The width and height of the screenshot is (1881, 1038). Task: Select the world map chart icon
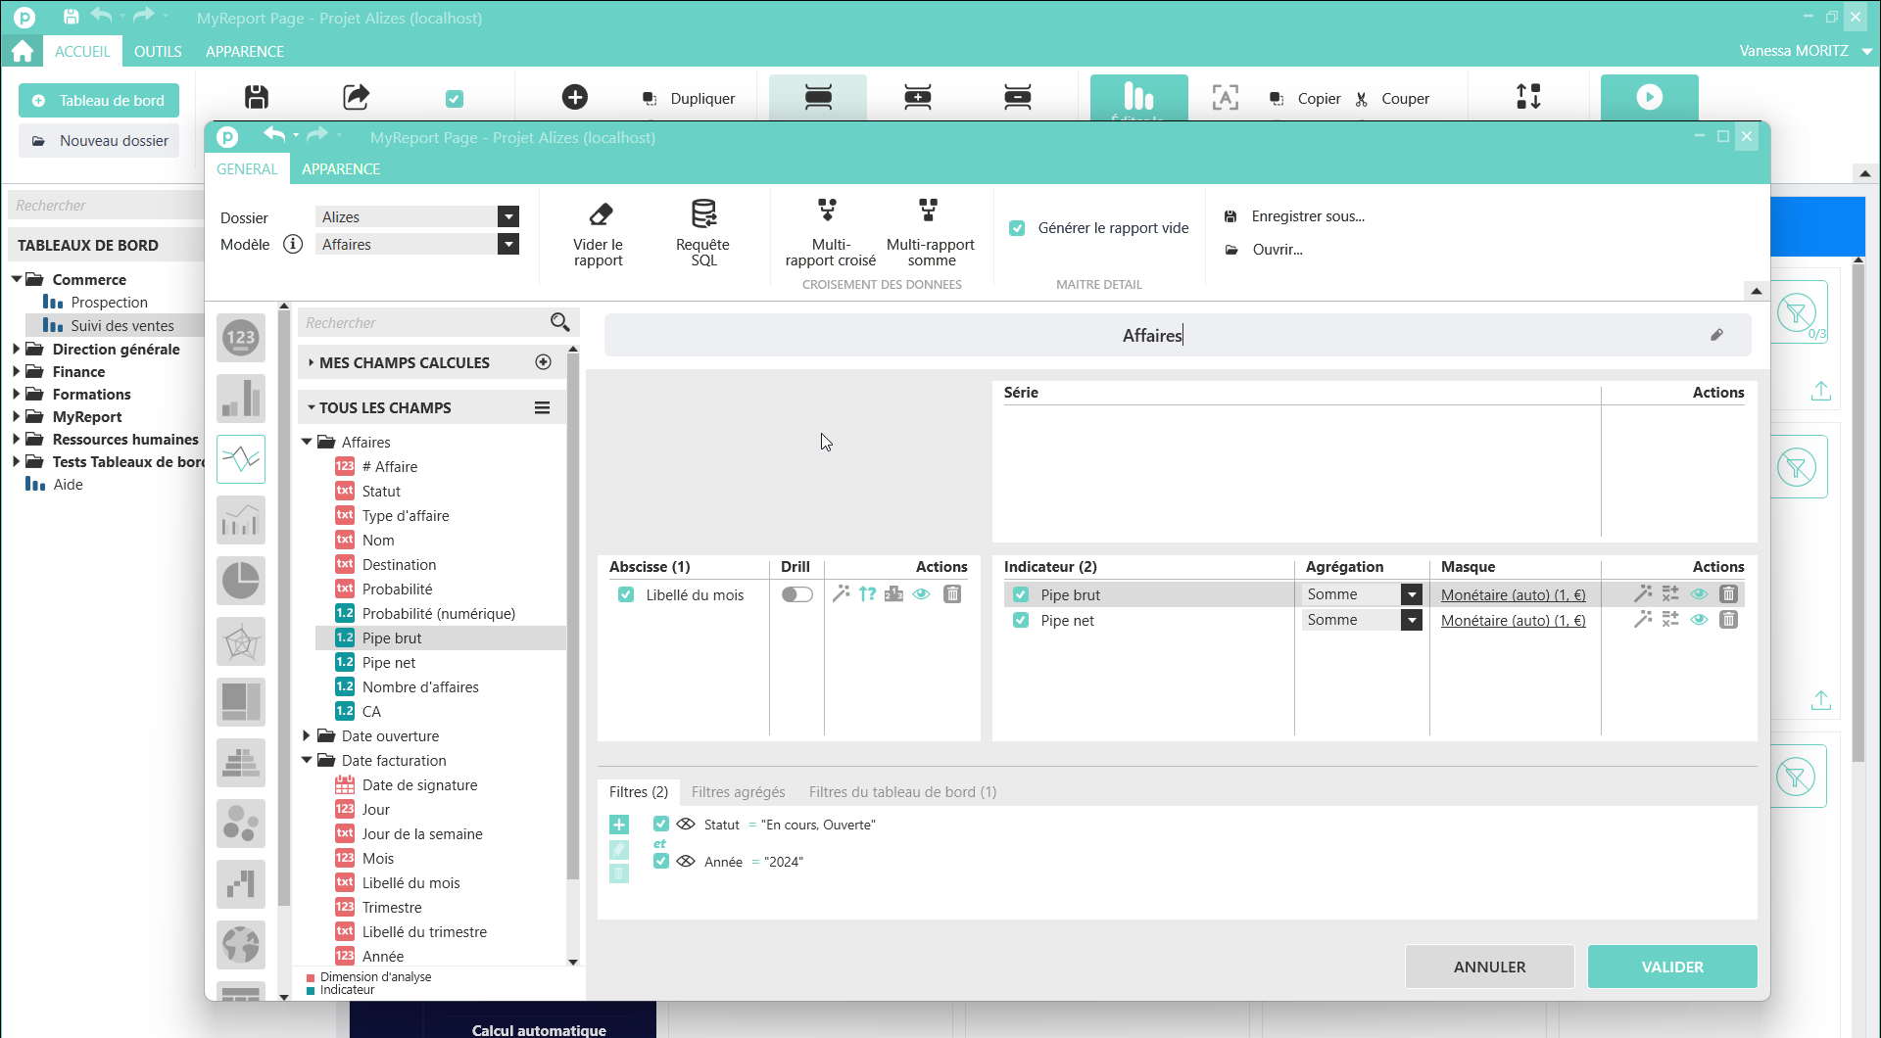point(241,945)
